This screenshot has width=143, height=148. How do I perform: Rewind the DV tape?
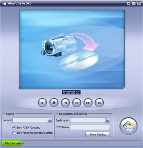click(77, 103)
